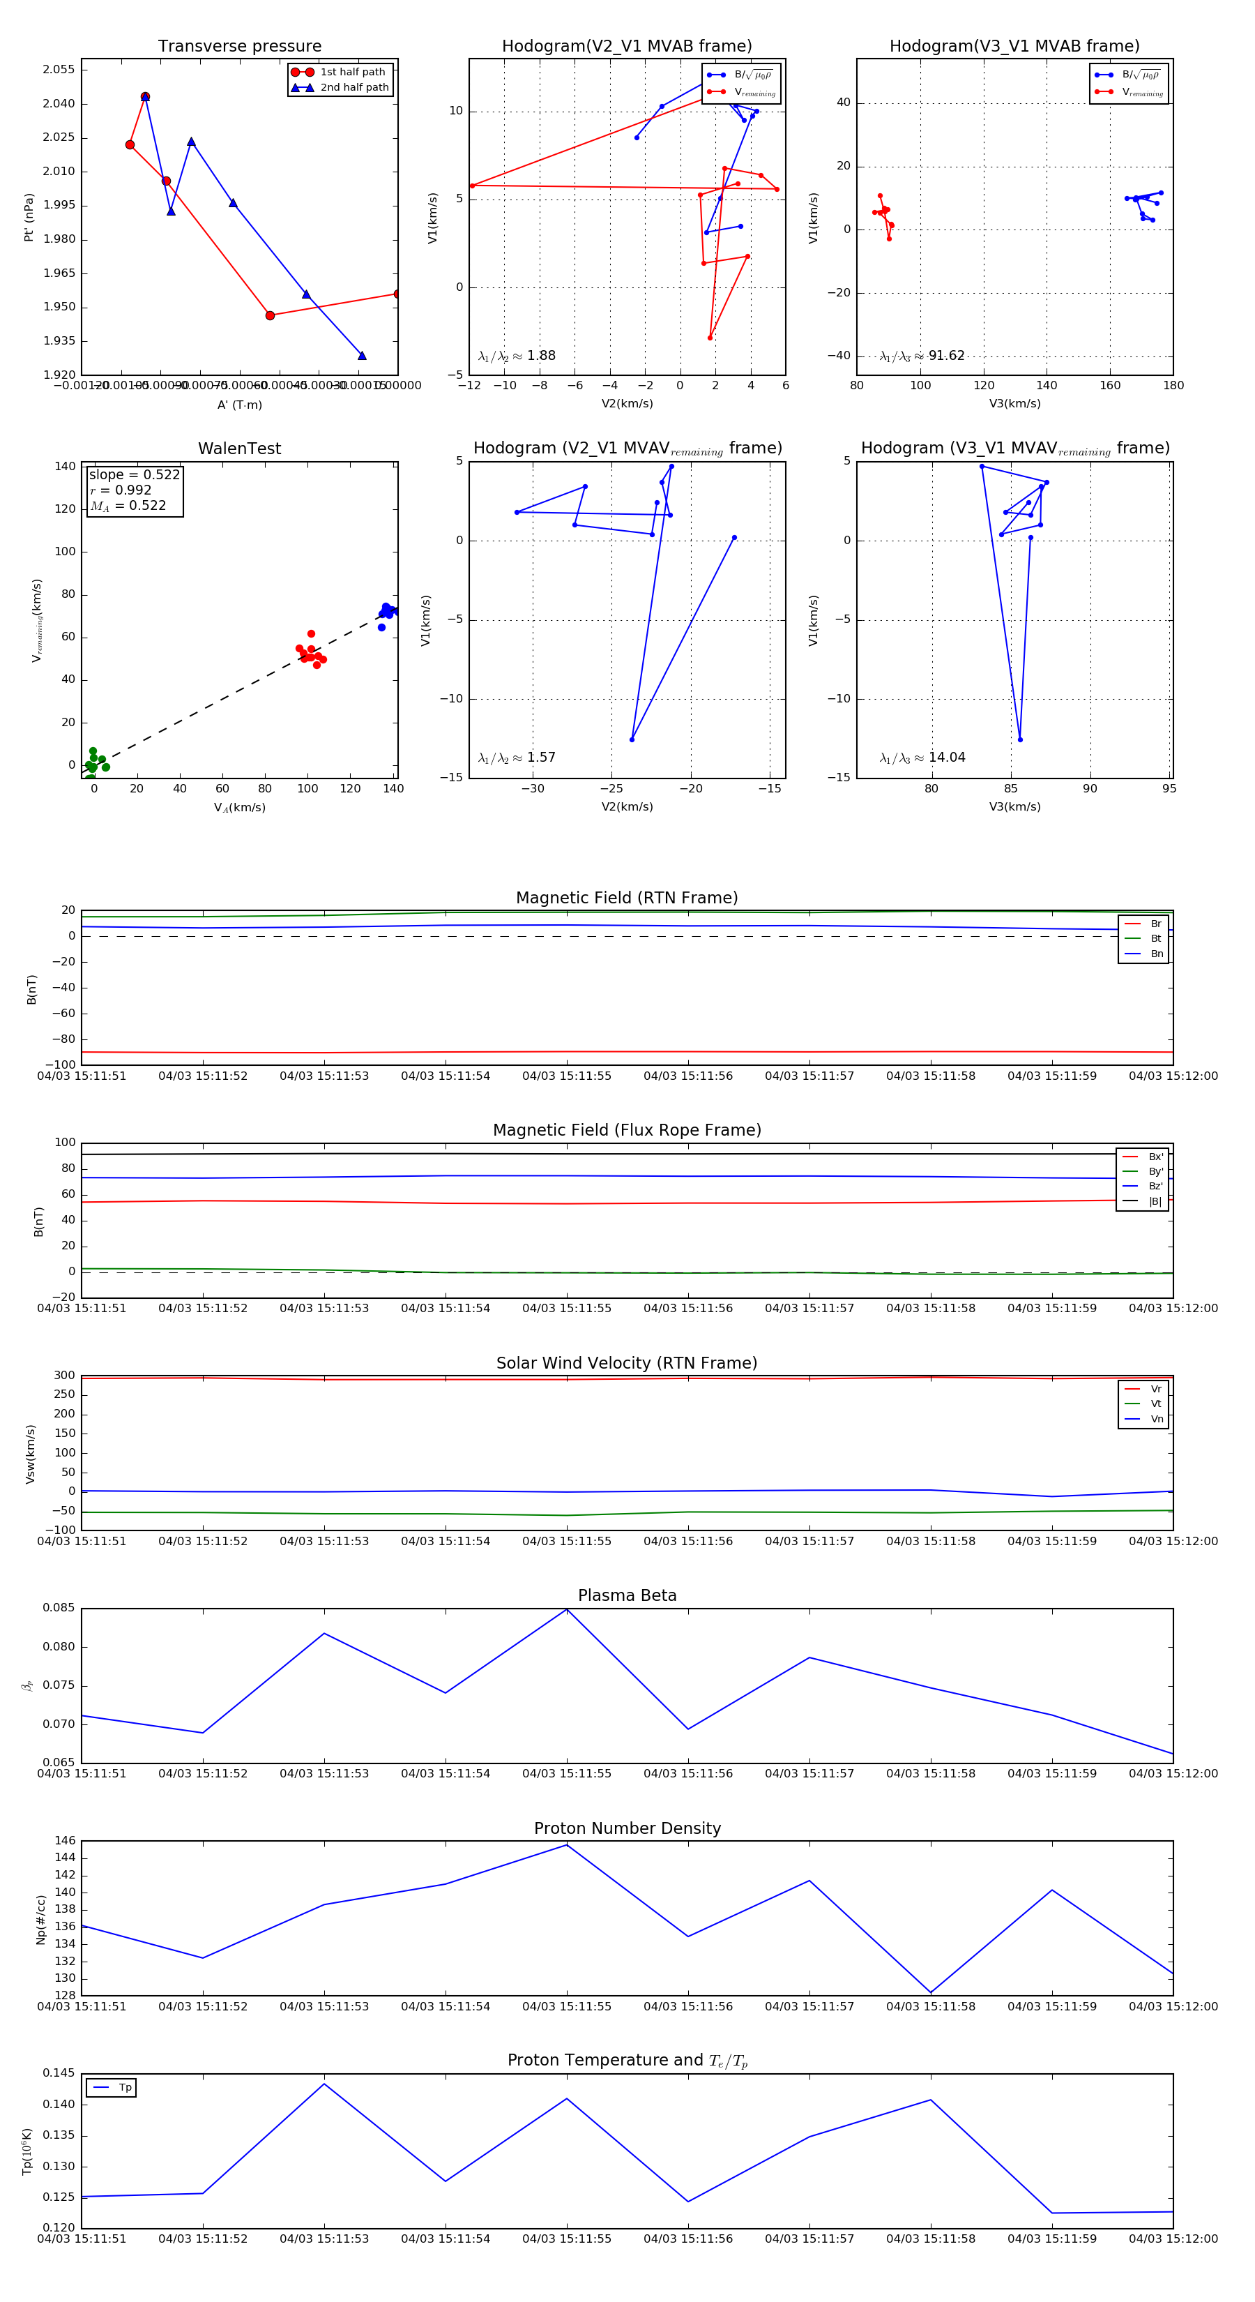The image size is (1255, 2302).
Task: Click 'Vn' legend entry in velocity plot
Action: [x=1143, y=1419]
